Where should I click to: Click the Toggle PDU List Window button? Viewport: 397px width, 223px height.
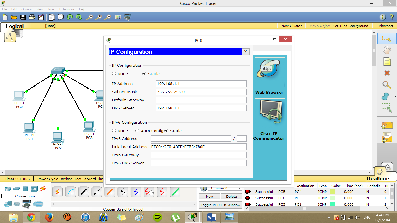pos(220,205)
